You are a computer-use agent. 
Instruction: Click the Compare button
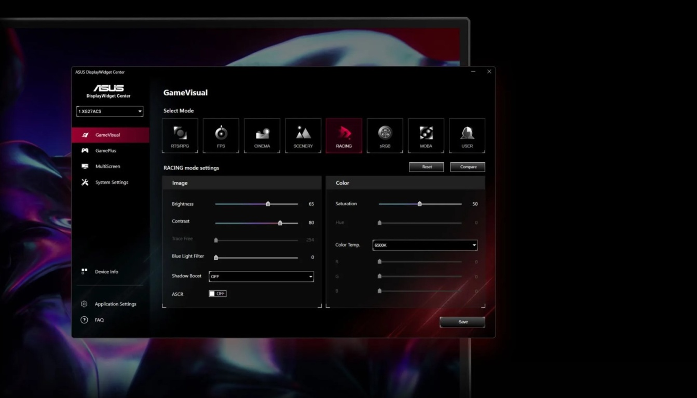467,167
